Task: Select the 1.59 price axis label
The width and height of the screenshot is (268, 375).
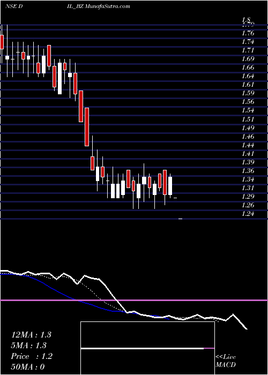Action: (248, 93)
